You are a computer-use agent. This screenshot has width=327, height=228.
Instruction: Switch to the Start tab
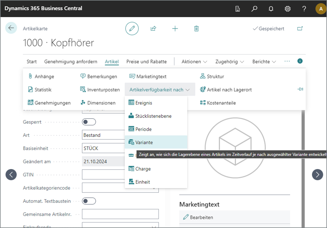[x=31, y=62]
